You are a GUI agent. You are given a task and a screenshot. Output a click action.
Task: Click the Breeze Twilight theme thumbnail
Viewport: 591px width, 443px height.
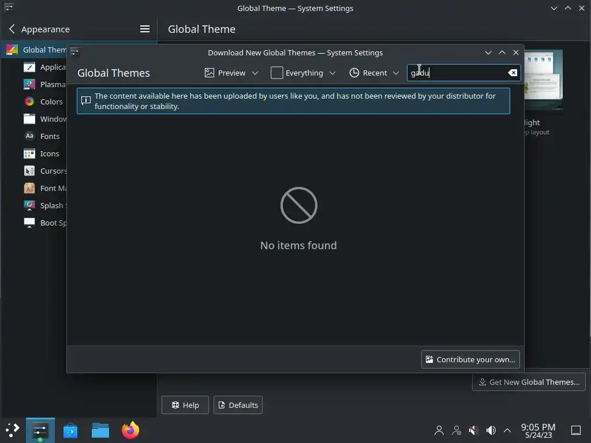pos(543,80)
